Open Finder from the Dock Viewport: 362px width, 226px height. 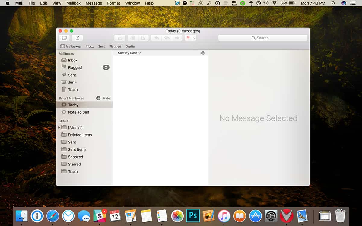pyautogui.click(x=22, y=216)
